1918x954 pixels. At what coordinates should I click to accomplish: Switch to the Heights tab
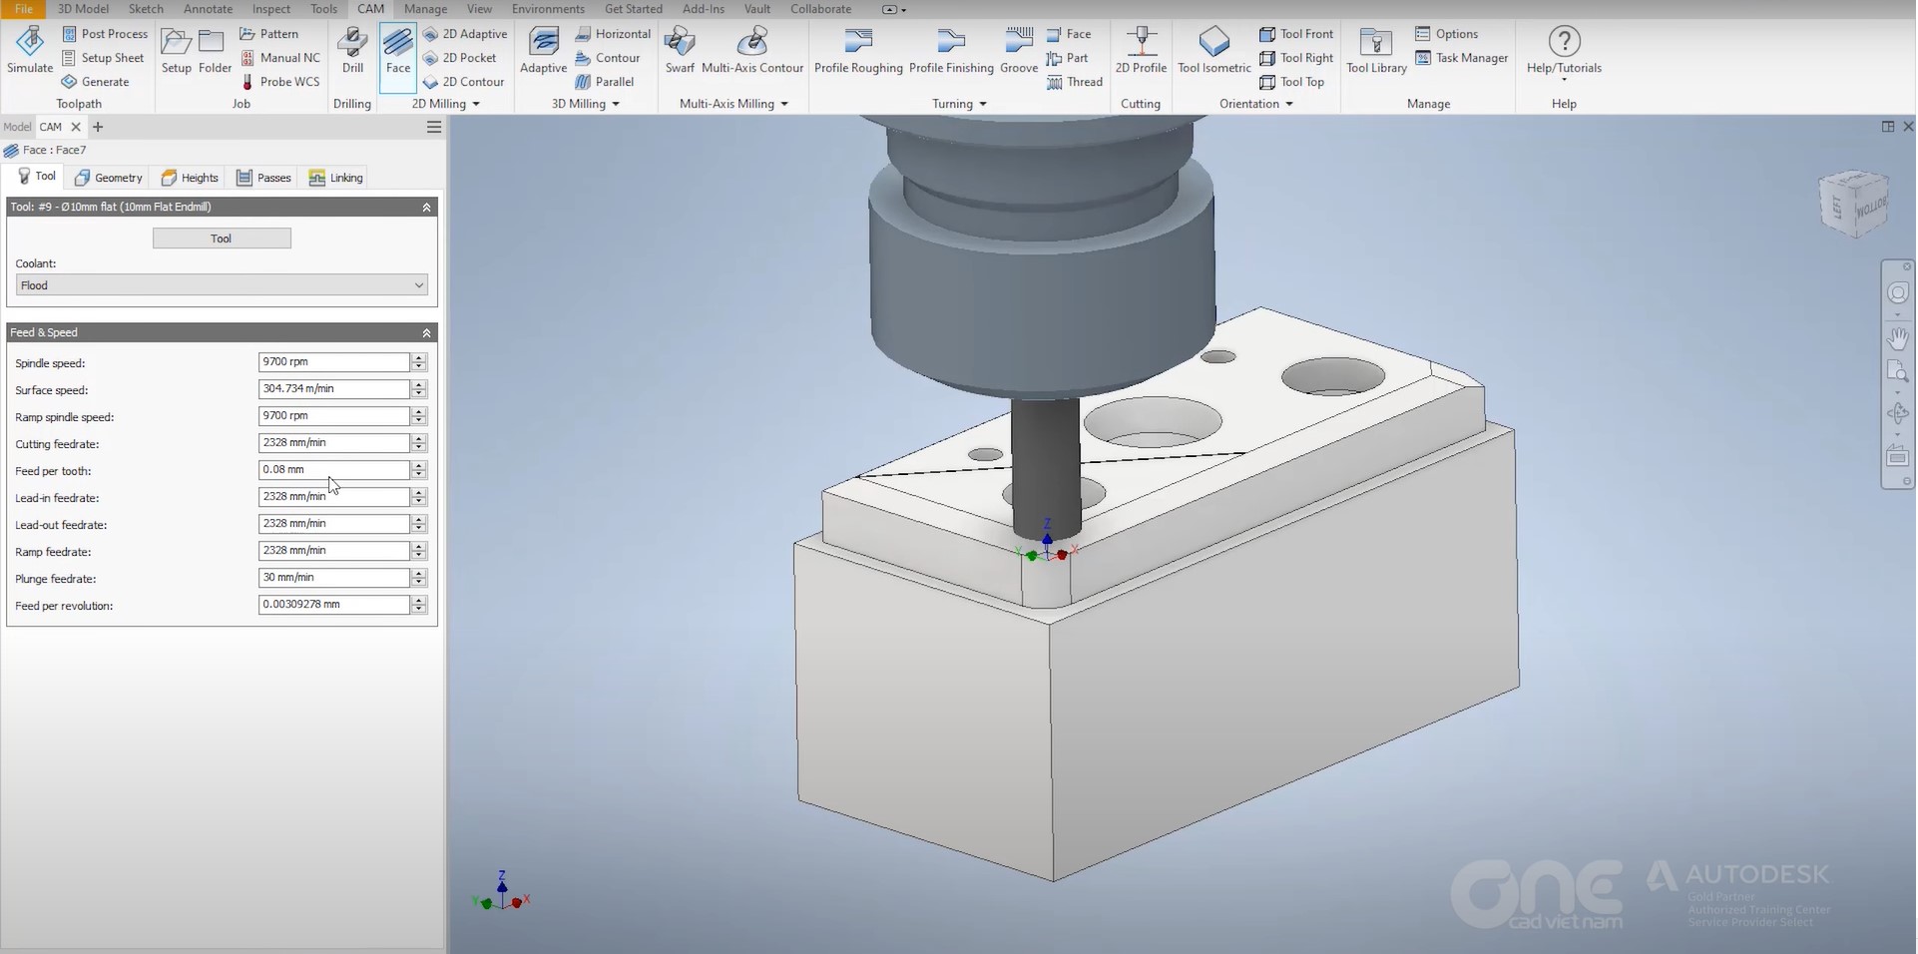click(x=190, y=178)
